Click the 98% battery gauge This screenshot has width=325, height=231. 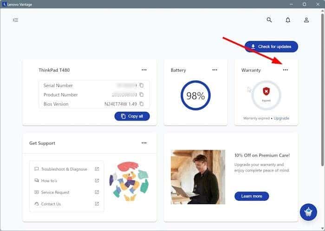[195, 95]
